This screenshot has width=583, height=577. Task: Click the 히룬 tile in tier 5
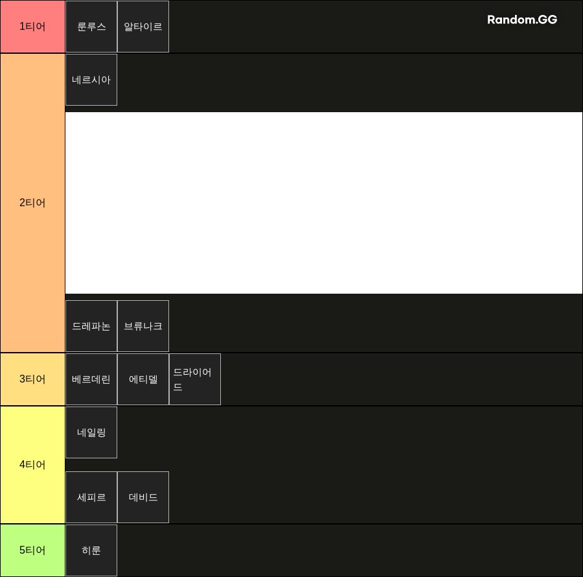tap(91, 550)
